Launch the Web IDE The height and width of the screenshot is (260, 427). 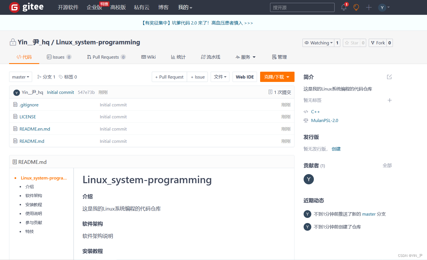coord(245,77)
